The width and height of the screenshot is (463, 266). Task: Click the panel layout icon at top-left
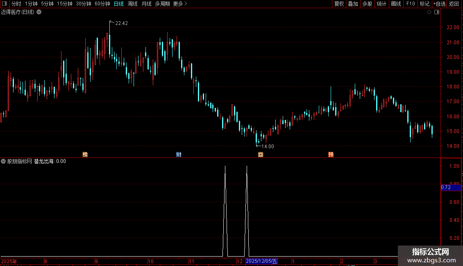click(x=5, y=4)
